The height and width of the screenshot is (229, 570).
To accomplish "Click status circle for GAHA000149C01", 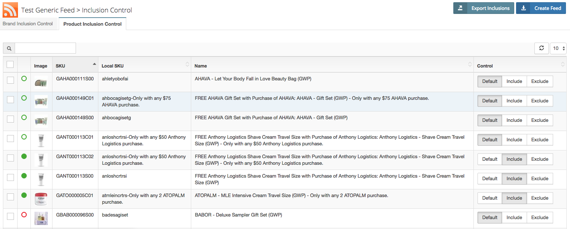I will click(x=24, y=98).
